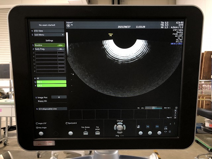Click the user account status icon
This screenshot has height=159, width=212.
point(170,132)
